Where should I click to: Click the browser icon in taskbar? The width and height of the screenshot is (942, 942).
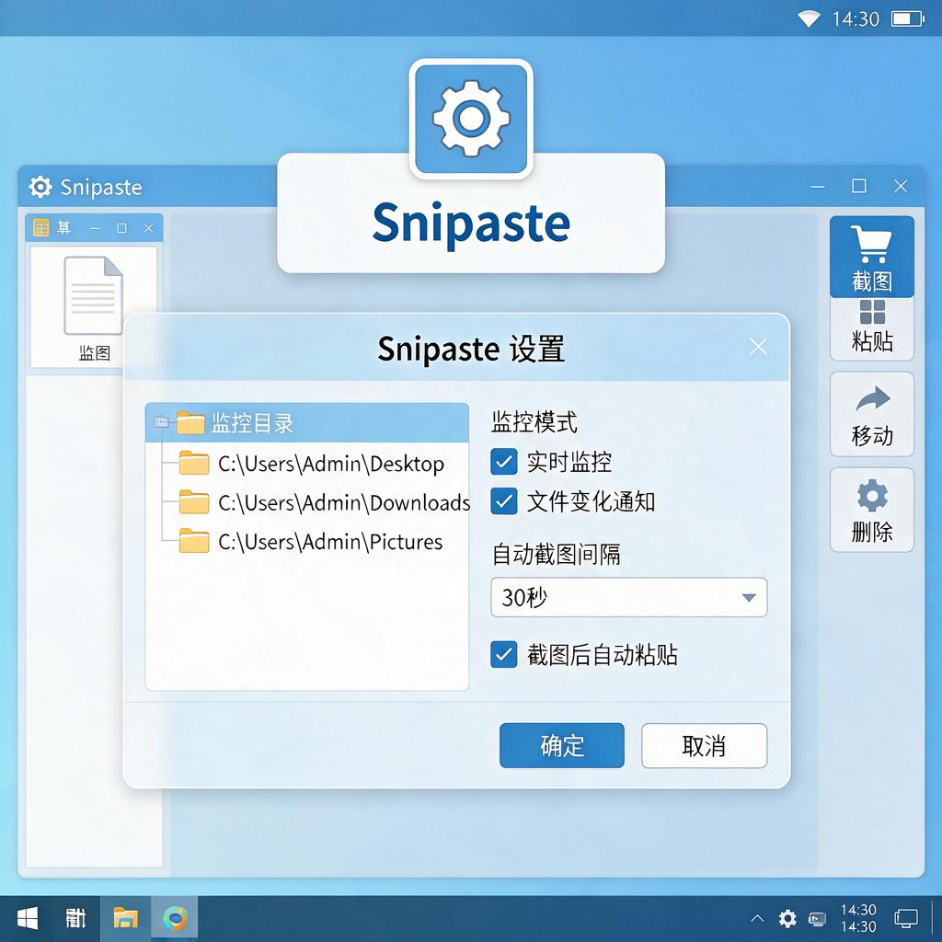click(x=175, y=918)
